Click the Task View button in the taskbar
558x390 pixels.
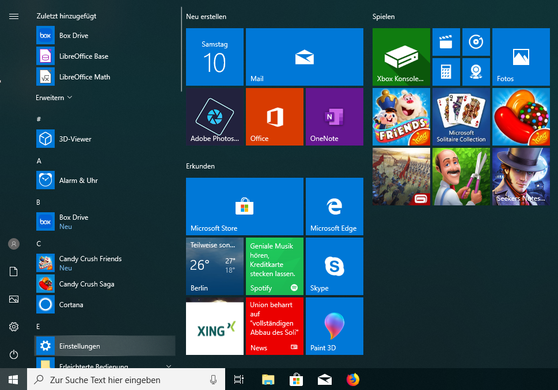click(x=238, y=380)
